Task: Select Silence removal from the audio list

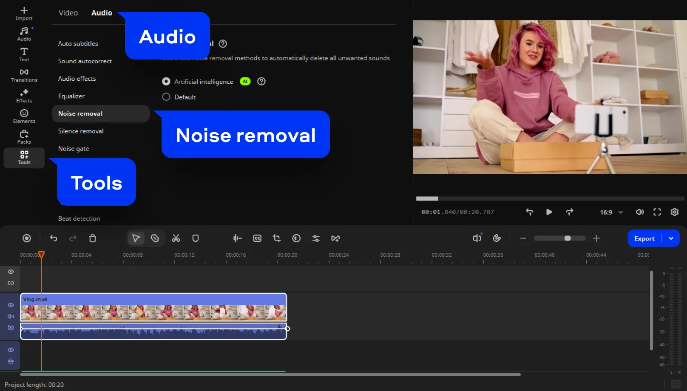Action: tap(81, 131)
